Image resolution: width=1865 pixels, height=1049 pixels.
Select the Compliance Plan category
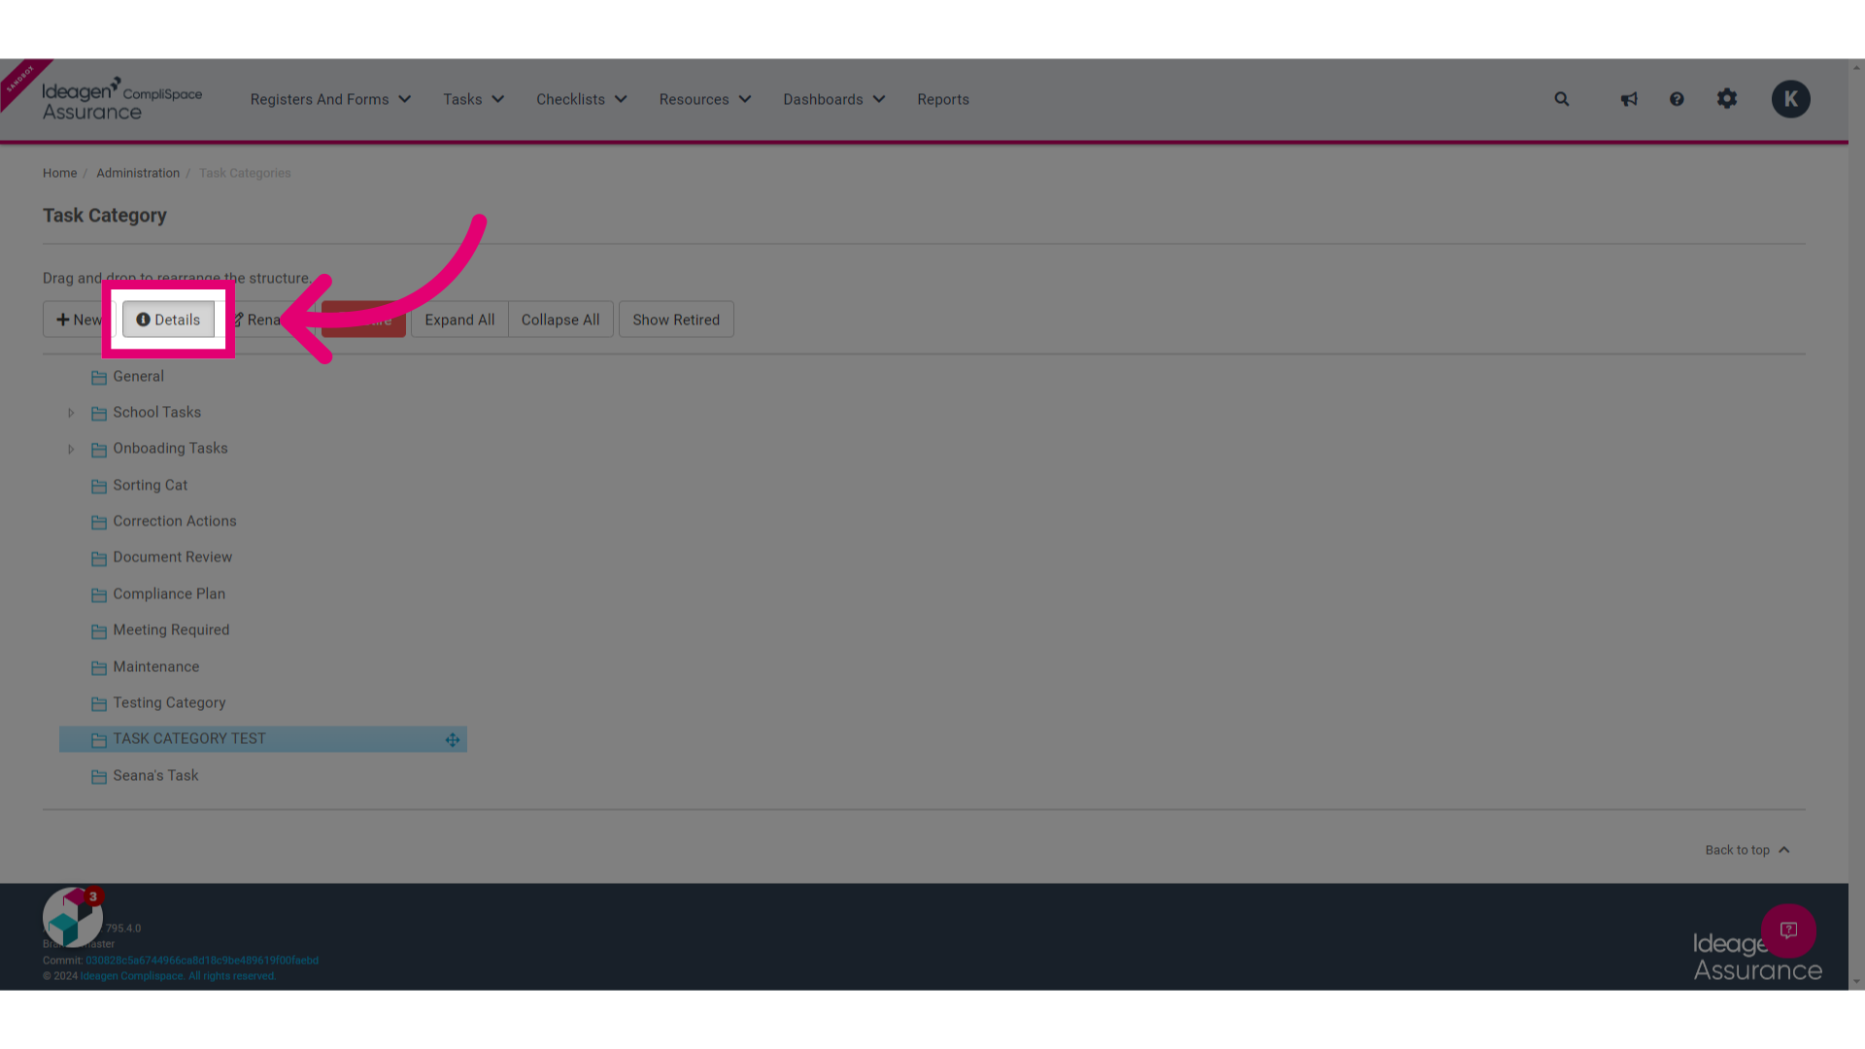(169, 594)
